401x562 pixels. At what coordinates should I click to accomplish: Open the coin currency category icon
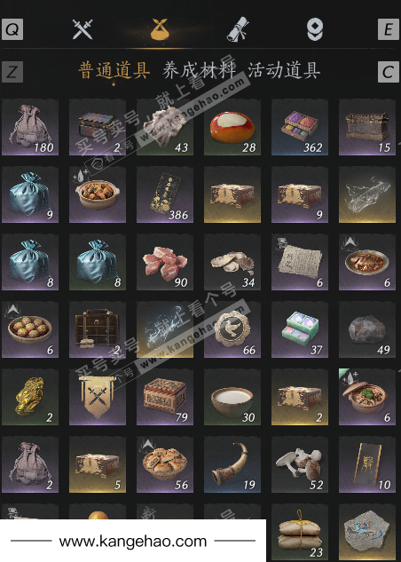coord(315,29)
